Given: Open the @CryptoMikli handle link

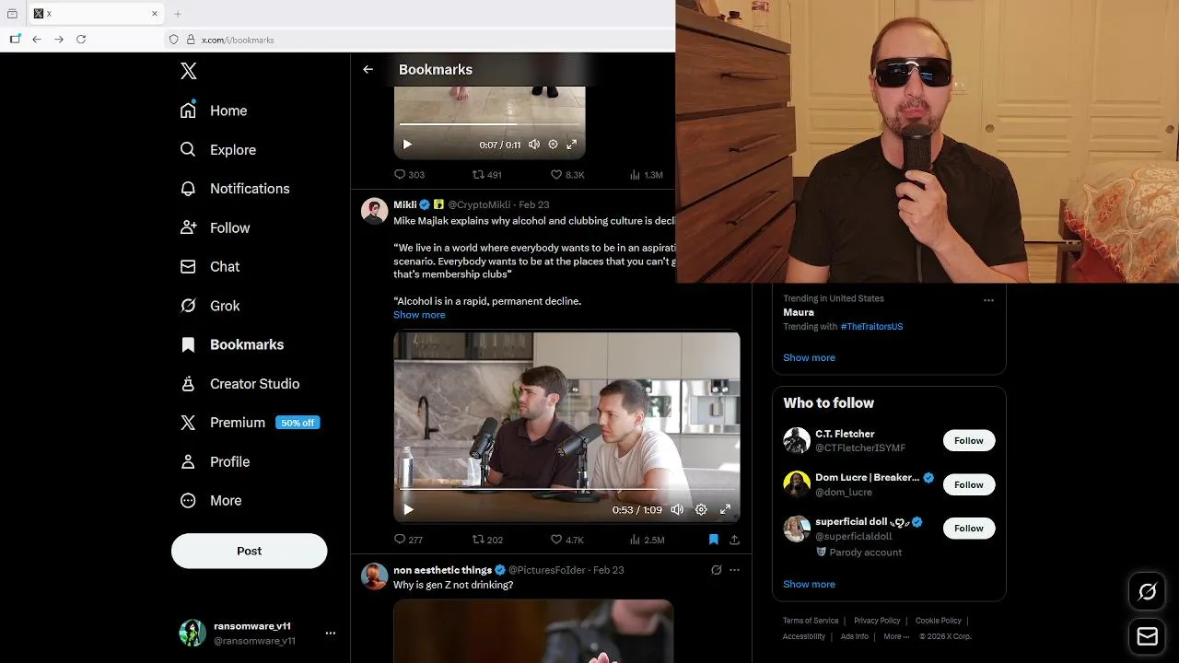Looking at the screenshot, I should tap(479, 204).
